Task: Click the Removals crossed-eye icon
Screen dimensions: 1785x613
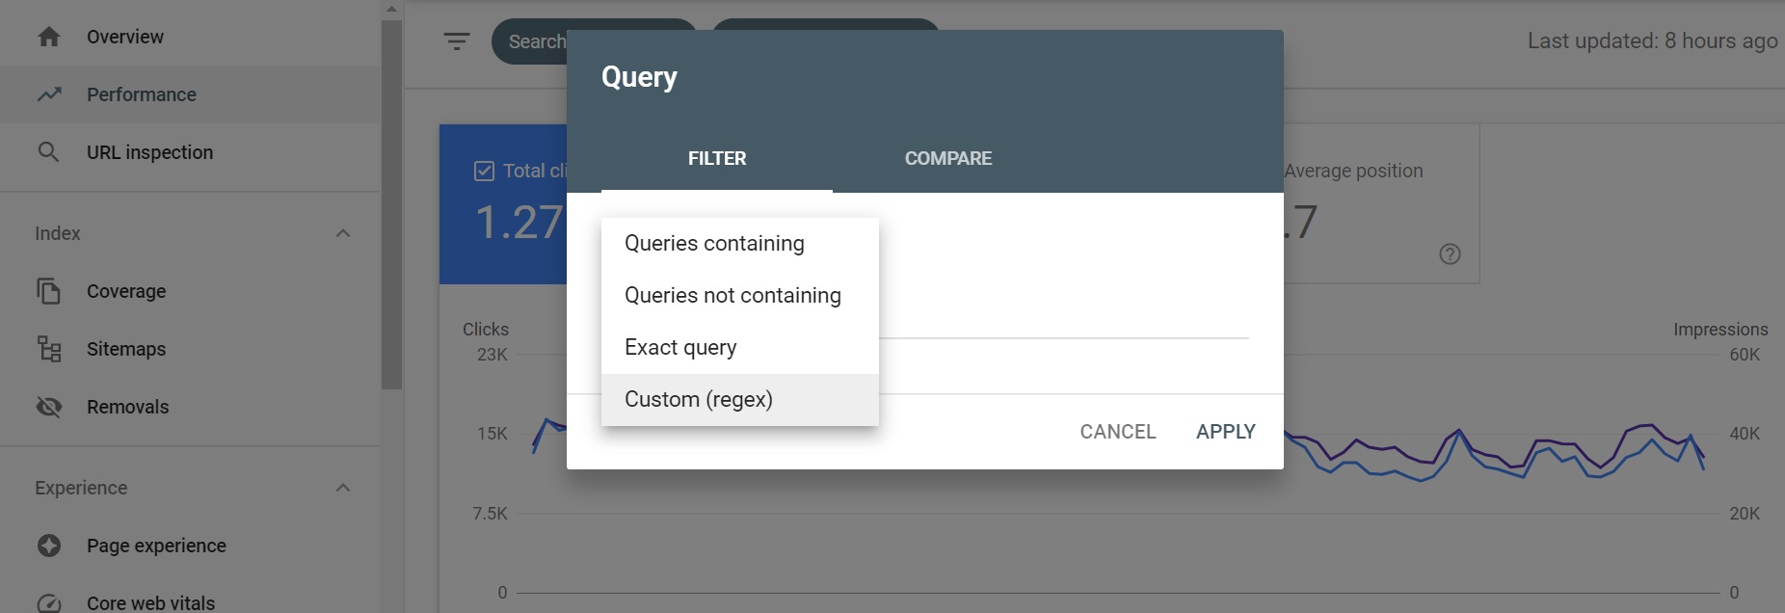Action: pos(49,407)
